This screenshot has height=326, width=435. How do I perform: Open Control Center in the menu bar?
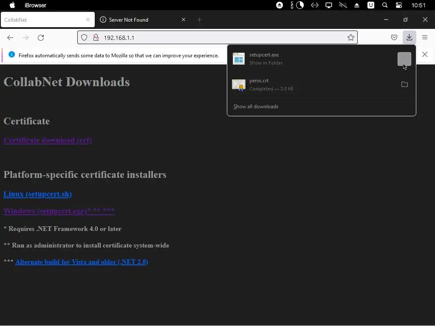pyautogui.click(x=398, y=5)
